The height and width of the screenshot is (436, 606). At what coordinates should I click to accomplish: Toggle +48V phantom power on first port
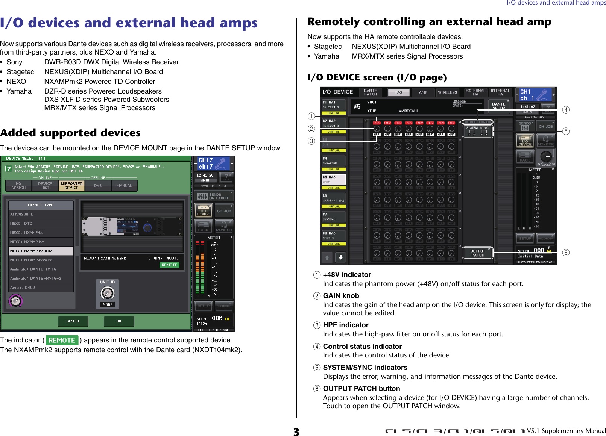tap(376, 123)
